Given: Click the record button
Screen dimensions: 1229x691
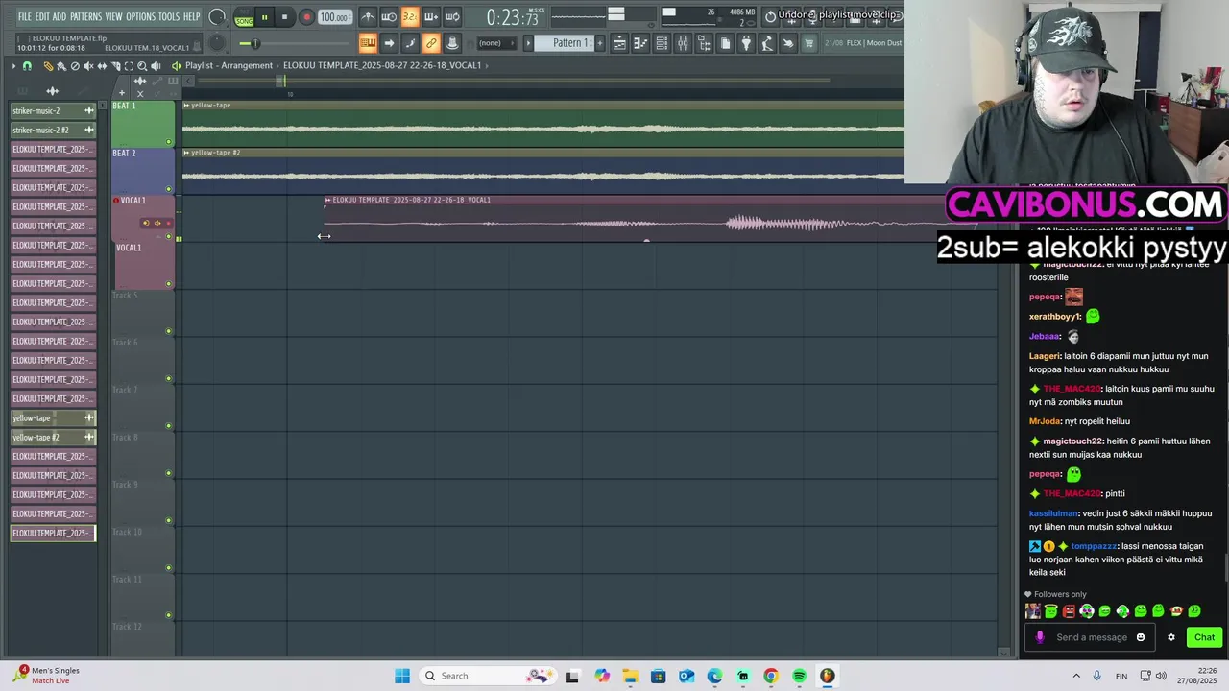Looking at the screenshot, I should point(306,17).
